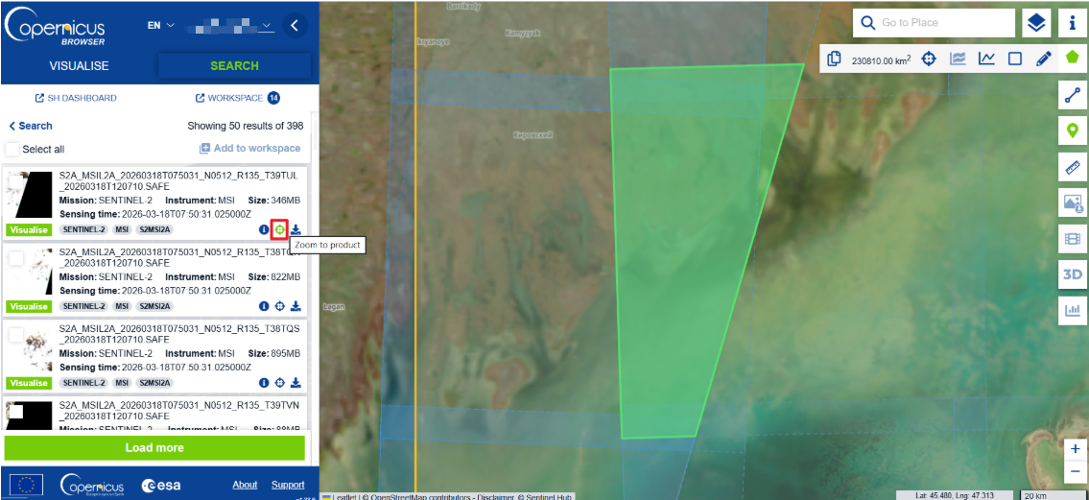Open the EN language dropdown
This screenshot has width=1089, height=500.
(x=160, y=25)
